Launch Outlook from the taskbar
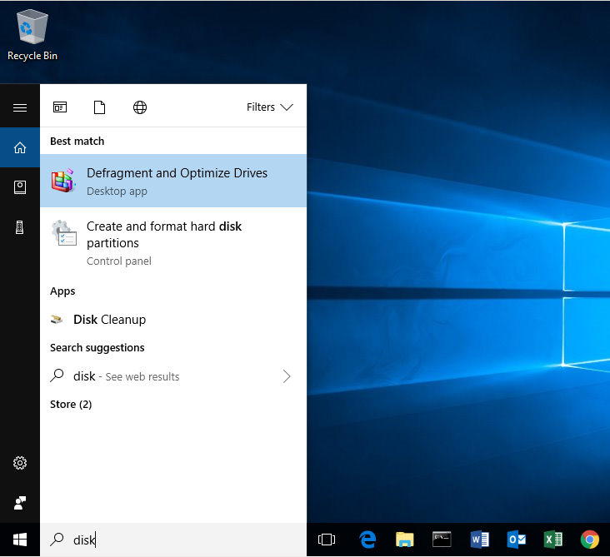The width and height of the screenshot is (610, 557). coord(516,540)
